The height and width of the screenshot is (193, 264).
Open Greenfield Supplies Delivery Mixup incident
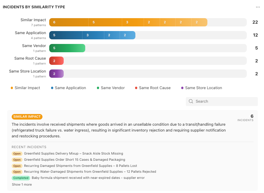click(x=74, y=153)
